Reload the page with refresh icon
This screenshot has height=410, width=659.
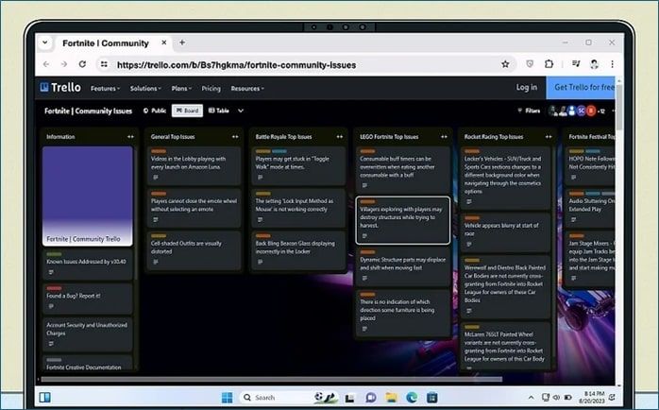(x=83, y=64)
